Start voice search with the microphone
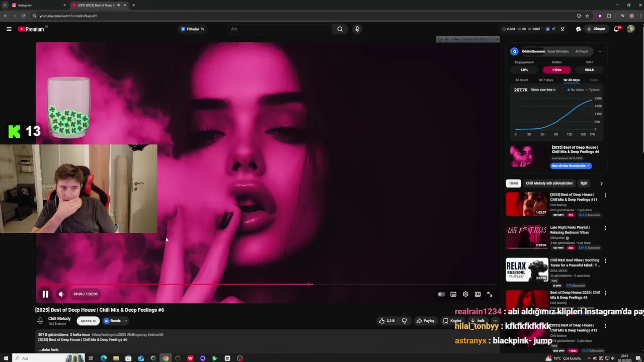Screen dimensions: 644x362 pos(357,29)
